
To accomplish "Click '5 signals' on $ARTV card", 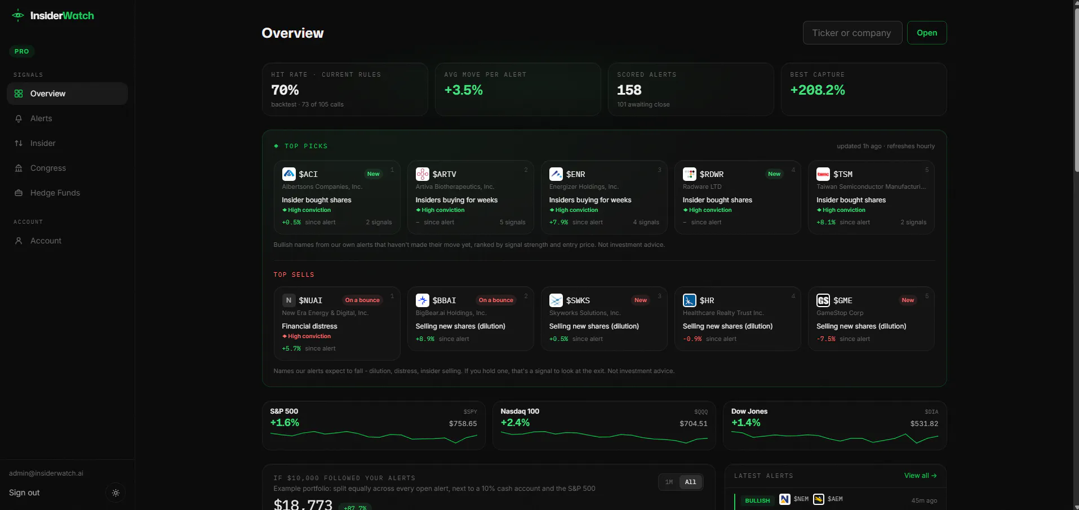I will (512, 222).
